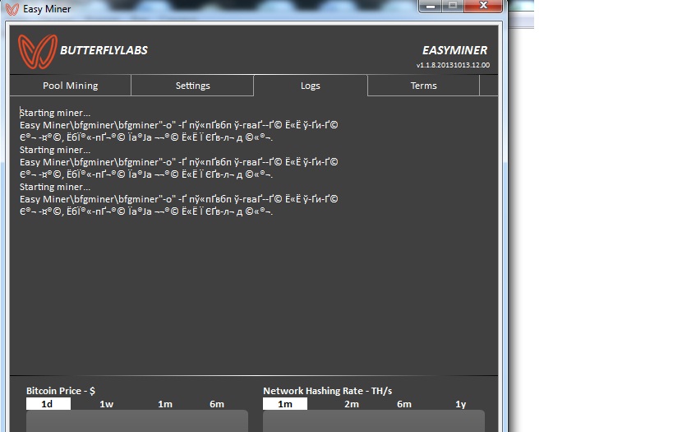The height and width of the screenshot is (432, 673).
Task: Click the EASYMINER product title
Action: point(454,50)
